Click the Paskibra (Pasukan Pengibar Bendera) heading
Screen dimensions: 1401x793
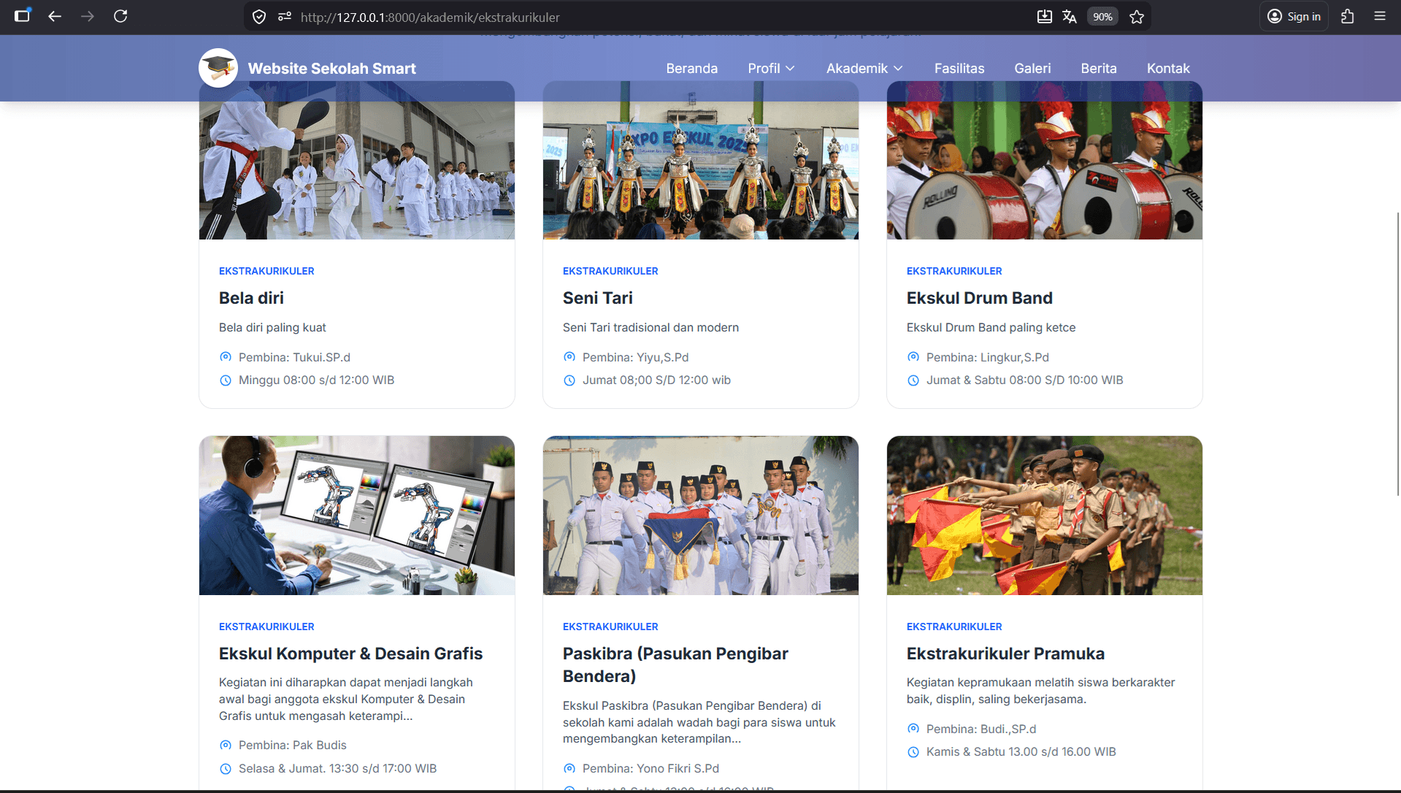[675, 665]
